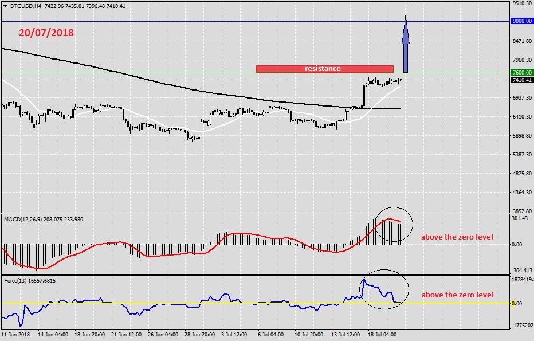Click Force panel's 'above the zero level' text
The image size is (534, 341).
[x=457, y=295]
